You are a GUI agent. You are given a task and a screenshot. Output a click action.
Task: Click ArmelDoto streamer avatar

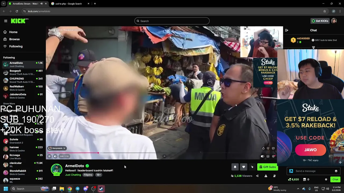[x=56, y=169]
